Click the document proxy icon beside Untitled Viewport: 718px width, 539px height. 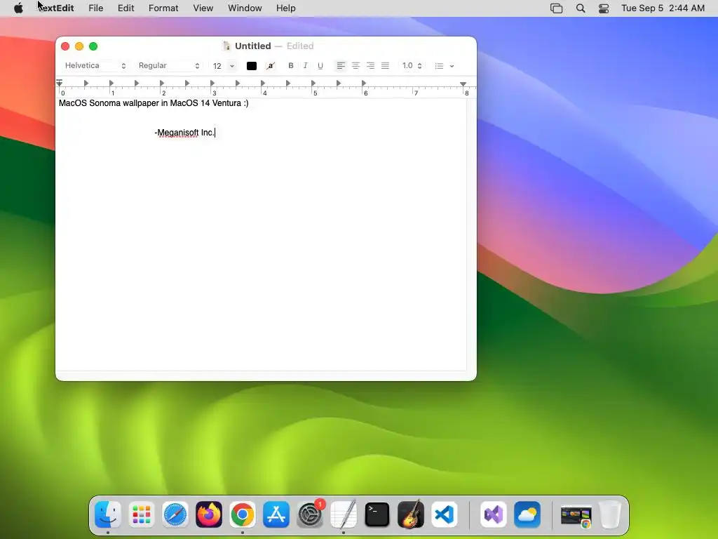[226, 46]
